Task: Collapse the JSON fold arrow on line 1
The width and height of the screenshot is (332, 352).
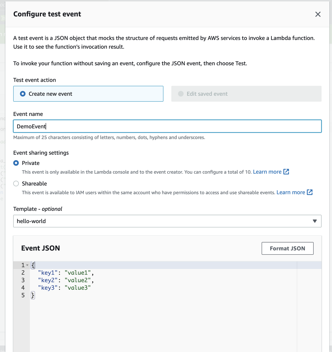Action: pyautogui.click(x=27, y=265)
